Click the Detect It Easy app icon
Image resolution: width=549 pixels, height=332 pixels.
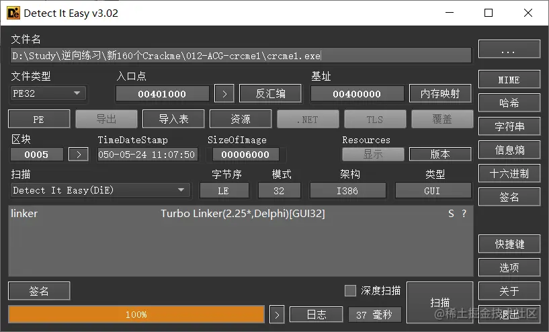pos(13,13)
